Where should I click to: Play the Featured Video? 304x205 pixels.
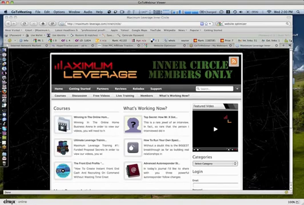pyautogui.click(x=215, y=129)
